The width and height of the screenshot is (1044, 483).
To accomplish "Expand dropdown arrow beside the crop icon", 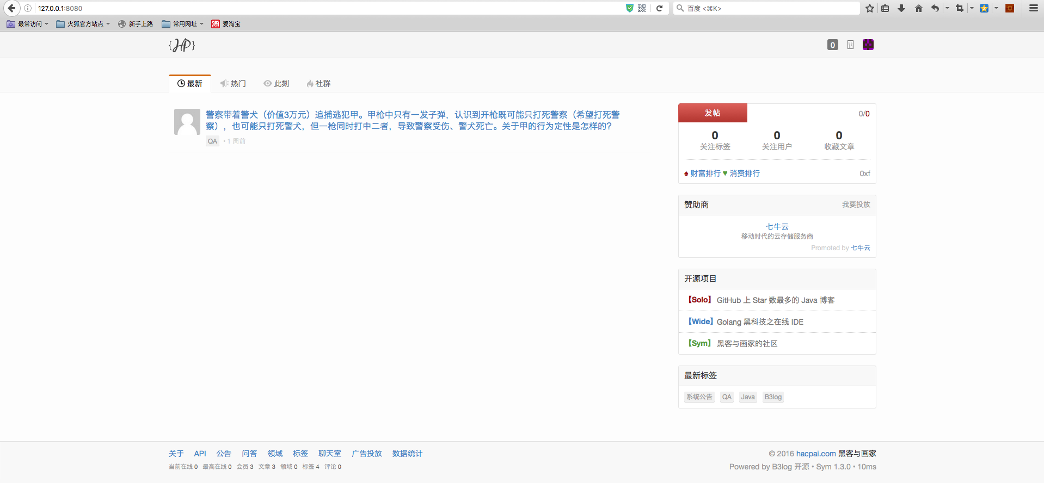I will 972,8.
